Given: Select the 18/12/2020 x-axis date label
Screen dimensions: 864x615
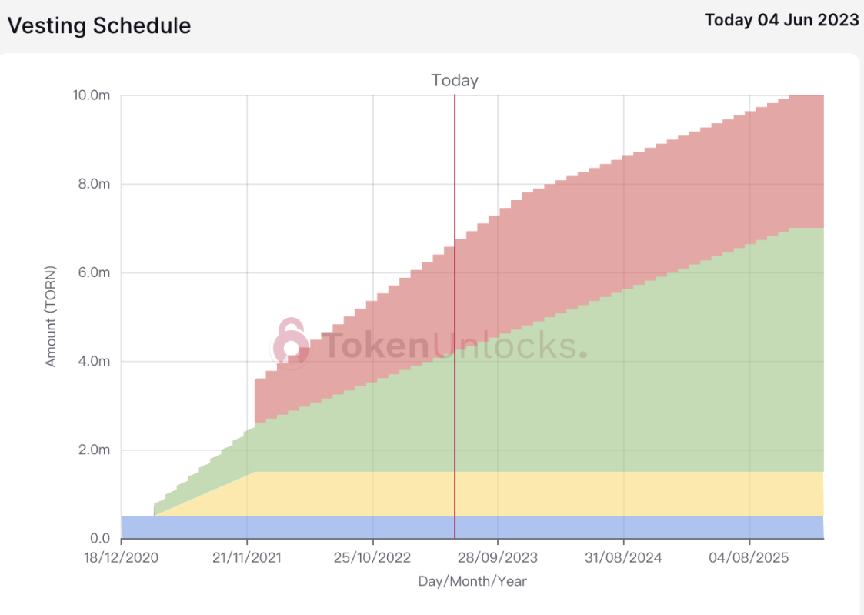Looking at the screenshot, I should 122,558.
